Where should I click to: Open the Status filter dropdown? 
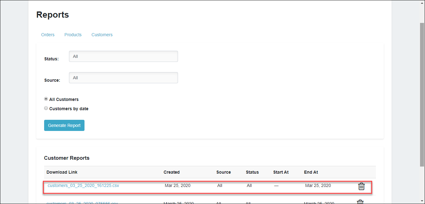tap(123, 56)
